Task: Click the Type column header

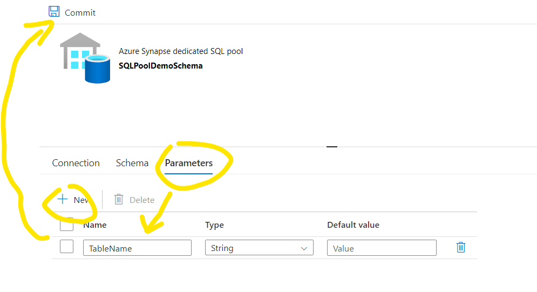Action: (x=214, y=225)
